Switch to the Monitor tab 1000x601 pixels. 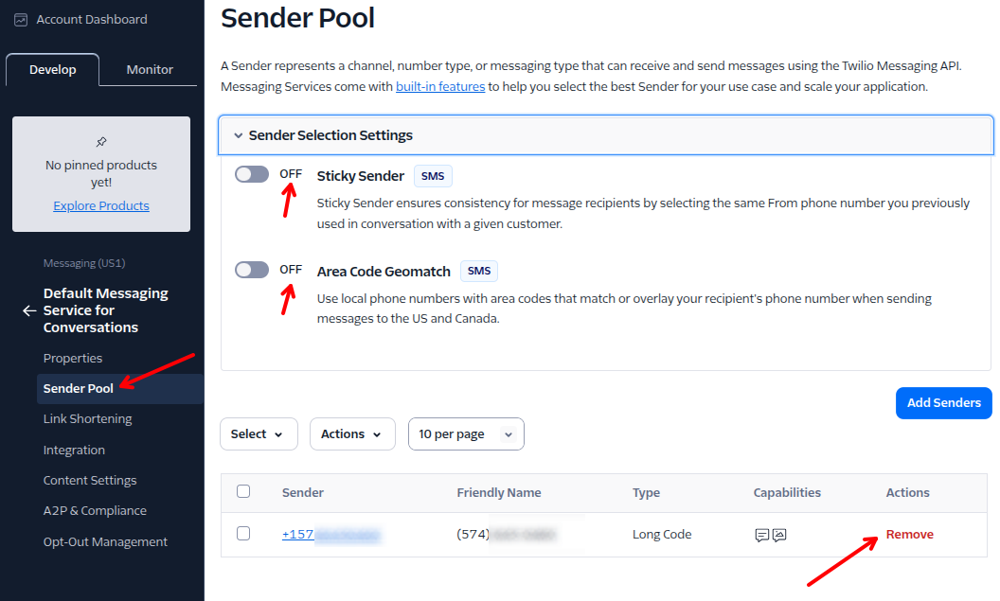(148, 69)
